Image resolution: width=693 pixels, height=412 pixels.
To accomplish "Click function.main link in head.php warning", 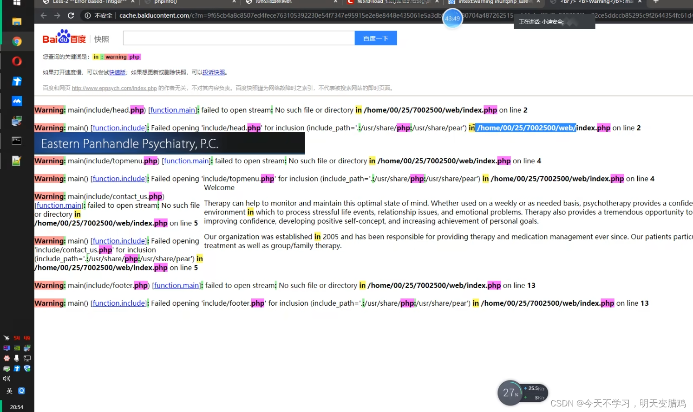I will click(x=172, y=110).
